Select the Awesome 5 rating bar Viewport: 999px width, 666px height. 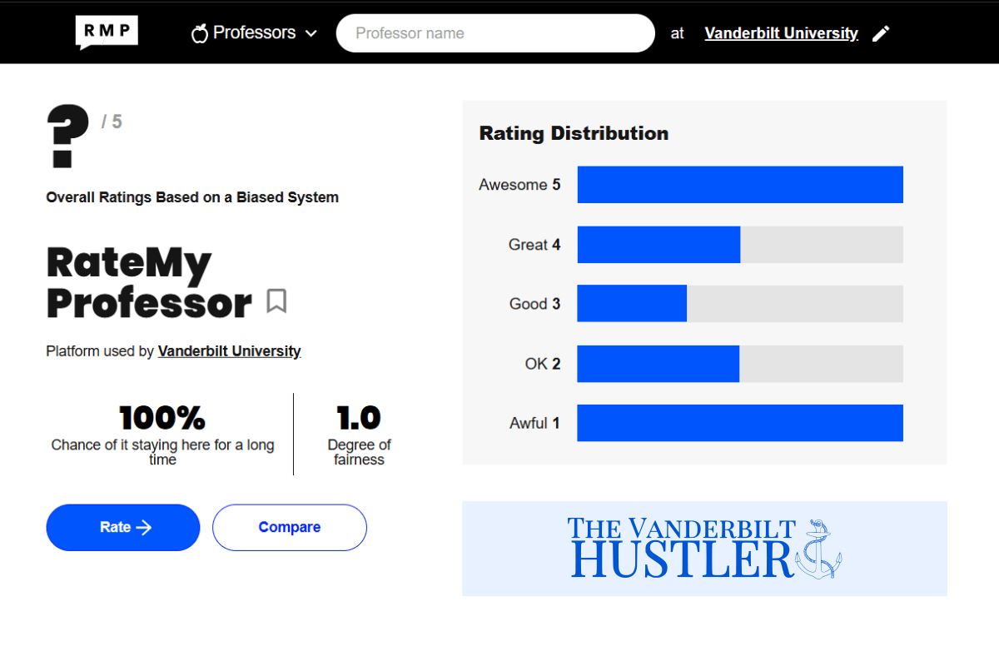740,185
